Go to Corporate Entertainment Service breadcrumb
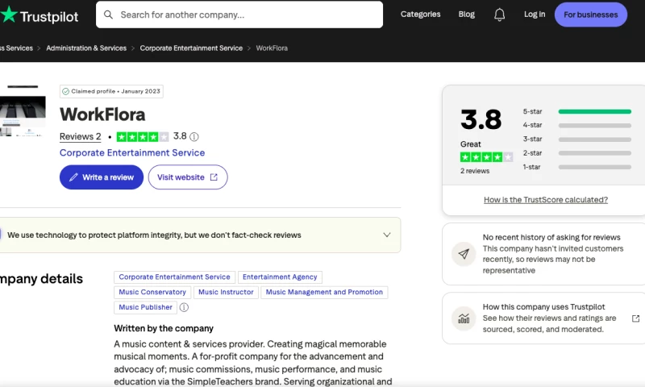This screenshot has width=645, height=387. tap(191, 48)
